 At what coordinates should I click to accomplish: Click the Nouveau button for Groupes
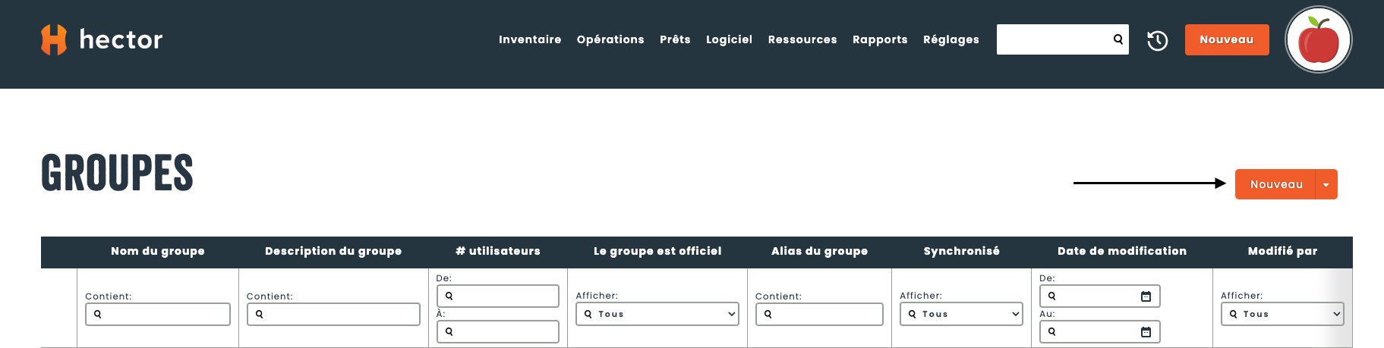tap(1275, 184)
